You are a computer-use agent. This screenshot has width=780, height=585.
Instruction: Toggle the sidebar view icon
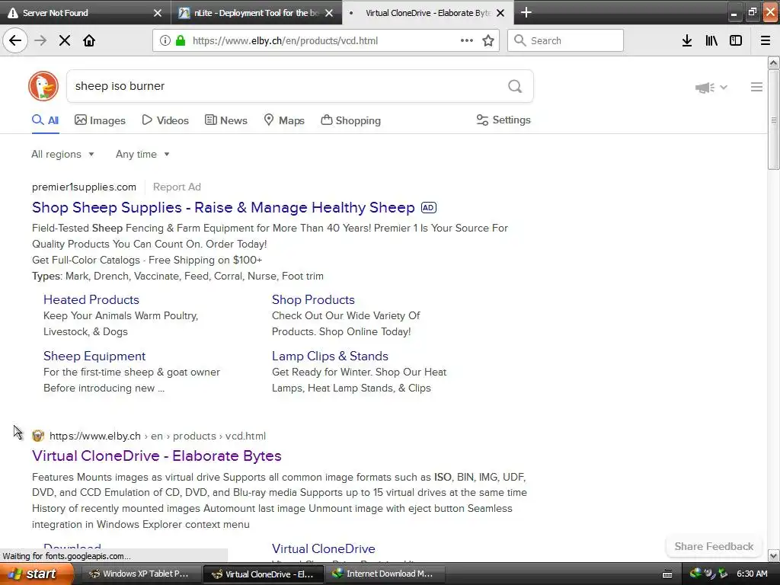[736, 40]
